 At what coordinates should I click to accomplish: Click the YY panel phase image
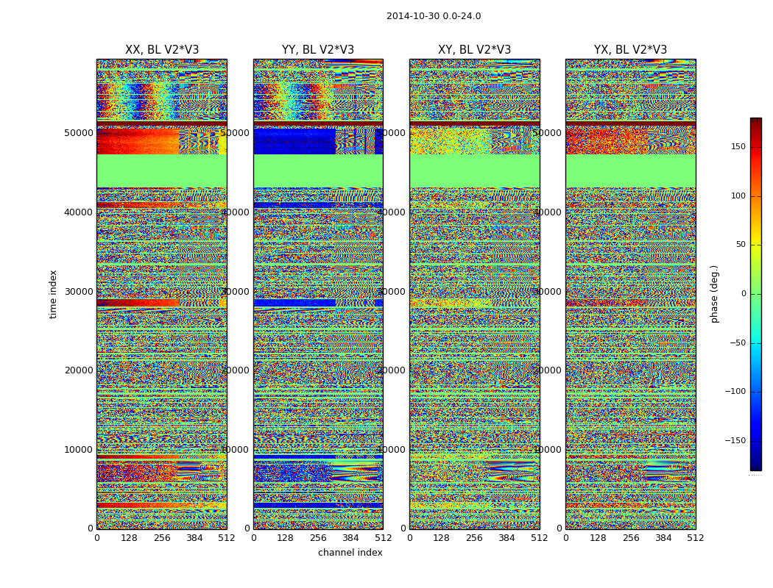[x=318, y=294]
